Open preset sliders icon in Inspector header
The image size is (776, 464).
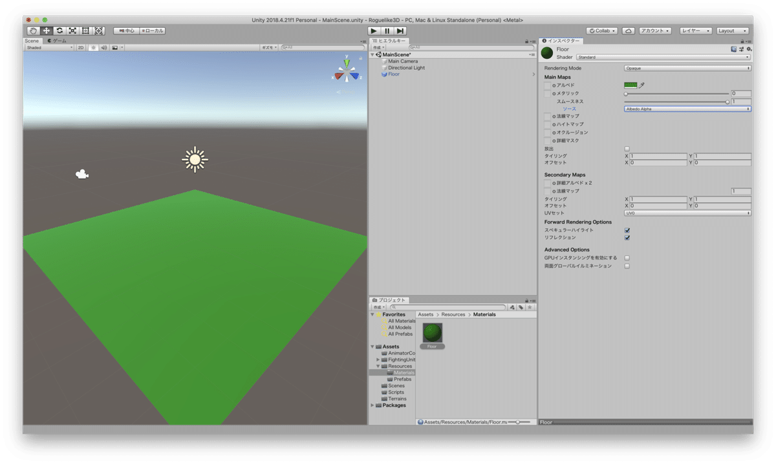(742, 49)
